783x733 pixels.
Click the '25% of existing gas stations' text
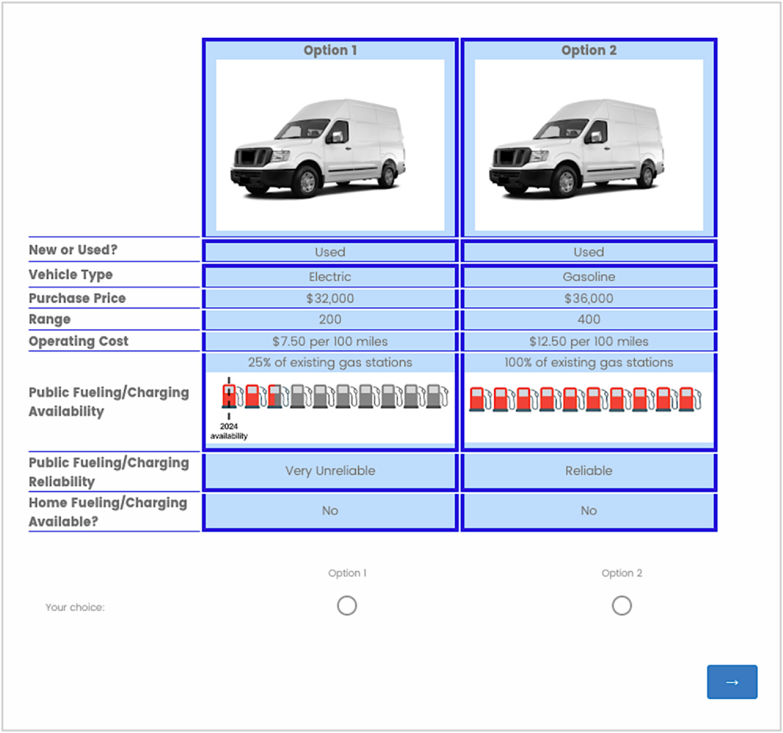point(330,362)
